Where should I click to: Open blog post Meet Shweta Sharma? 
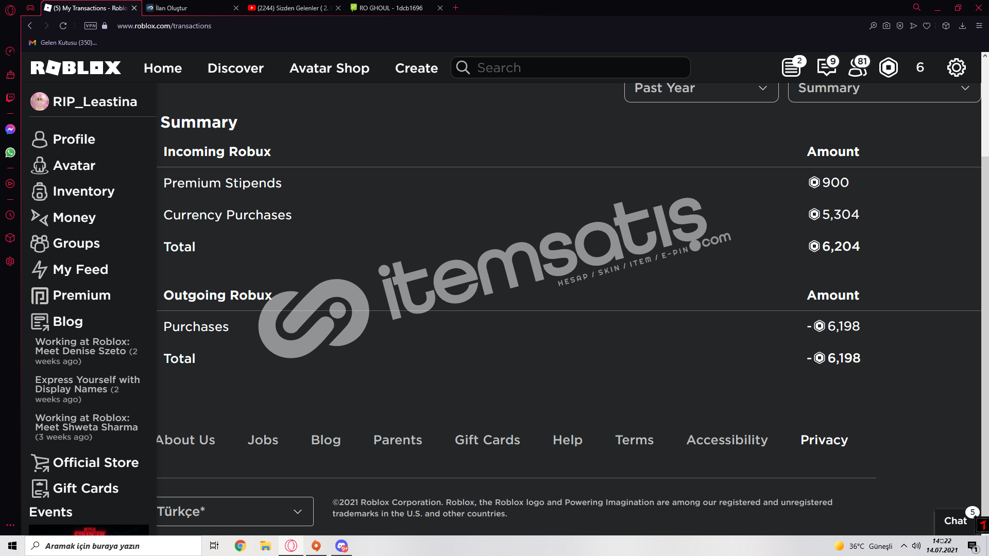[x=86, y=427]
